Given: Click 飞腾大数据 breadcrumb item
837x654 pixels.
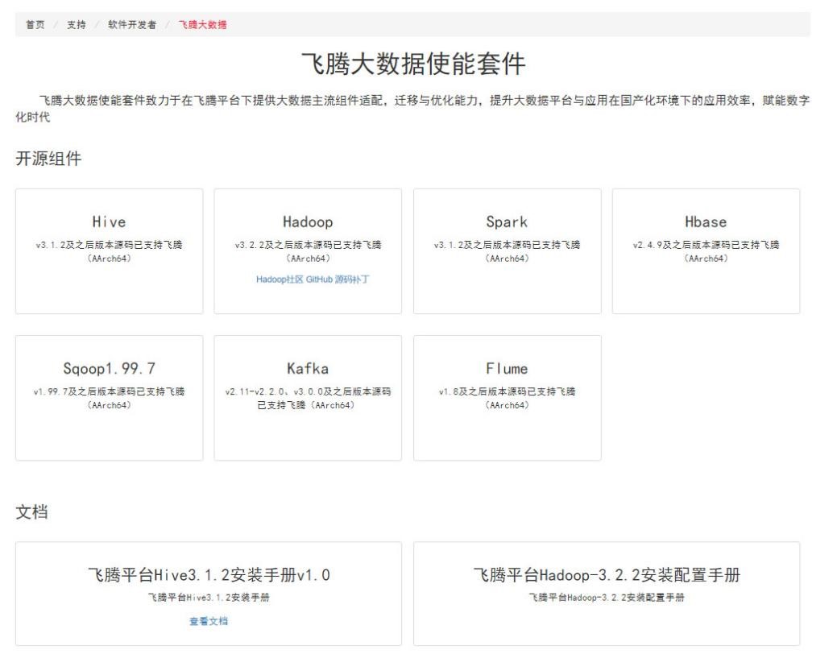Looking at the screenshot, I should tap(202, 24).
